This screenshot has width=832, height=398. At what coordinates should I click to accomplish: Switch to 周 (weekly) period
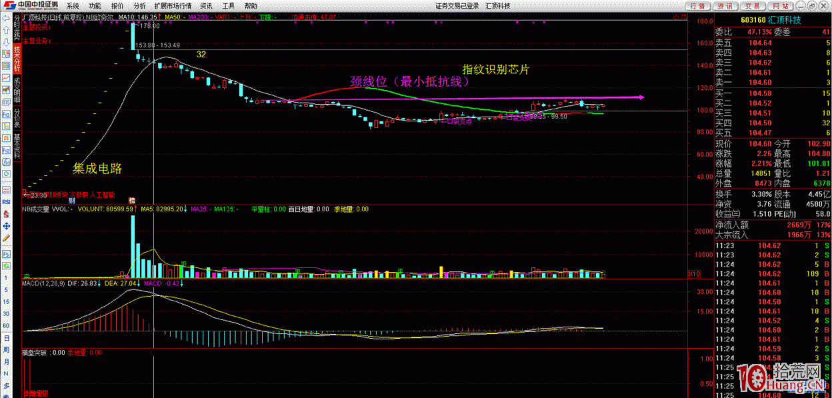coord(6,351)
